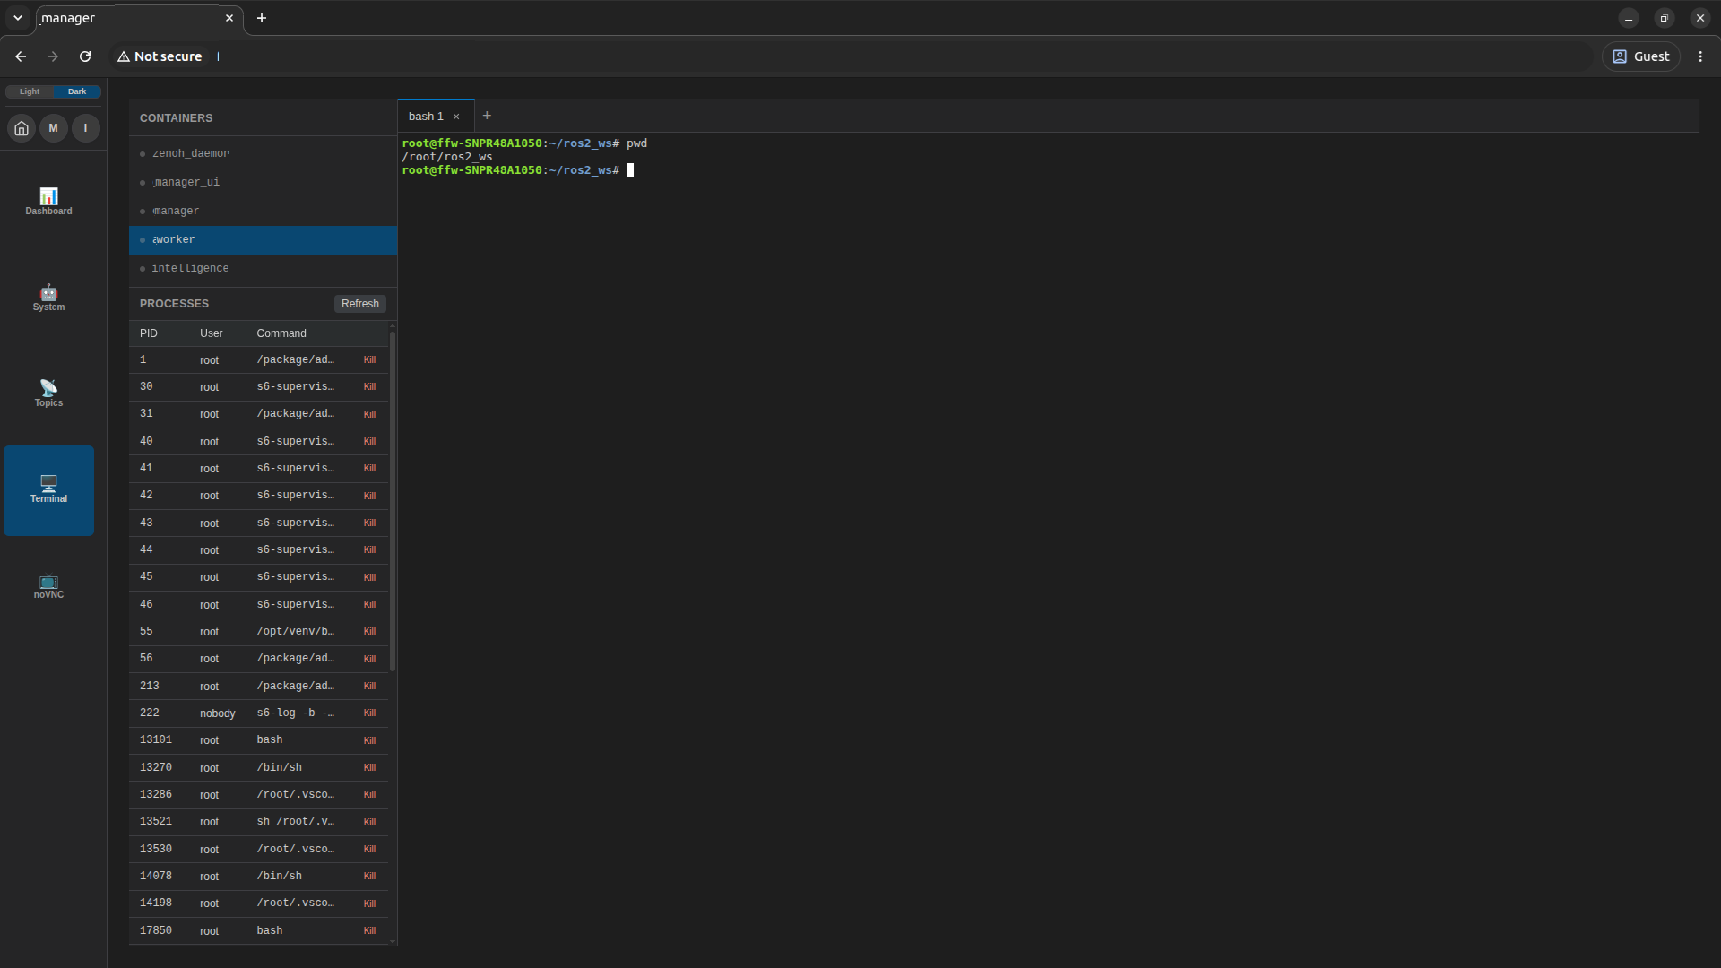Viewport: 1721px width, 968px height.
Task: Open the noVNC sidebar icon
Action: click(x=48, y=586)
